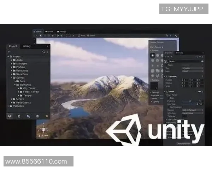Adjust the Pixel Error slider
Image resolution: width=212 pixels, height=170 pixels.
point(191,101)
